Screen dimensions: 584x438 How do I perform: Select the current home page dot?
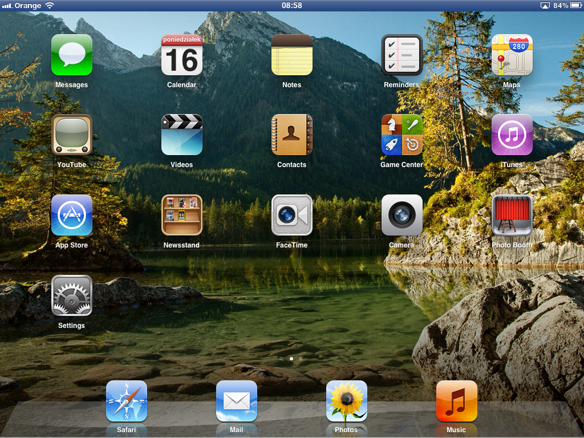(x=291, y=359)
